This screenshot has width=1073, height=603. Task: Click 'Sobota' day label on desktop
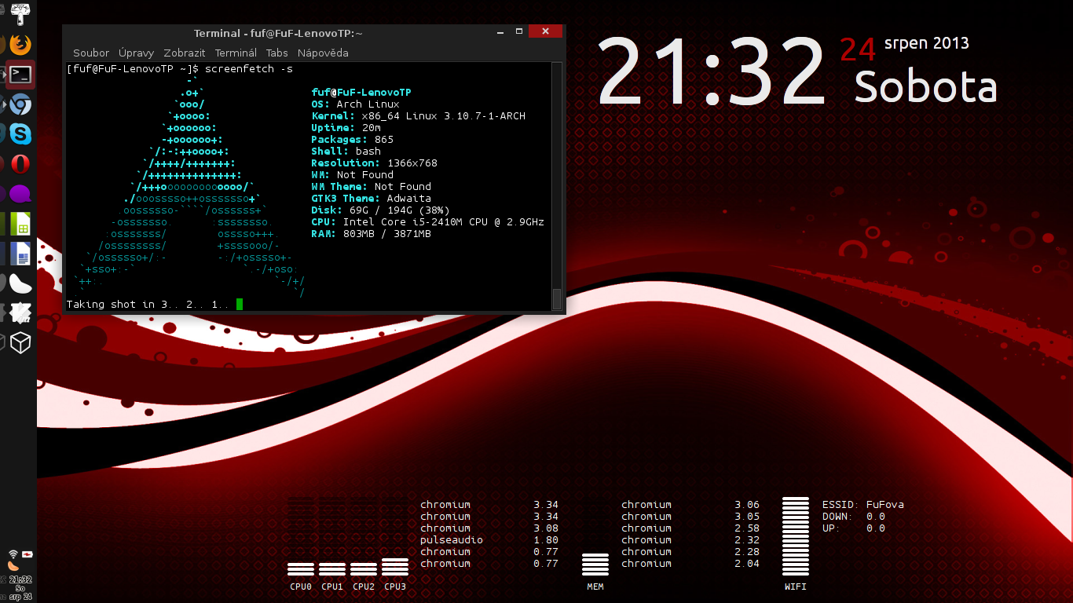pyautogui.click(x=925, y=86)
